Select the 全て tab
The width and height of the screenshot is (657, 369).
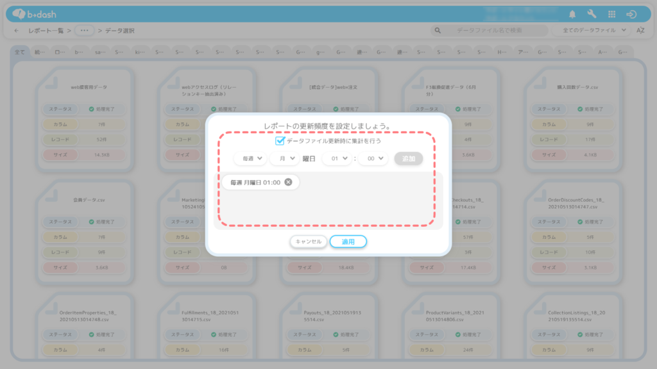pyautogui.click(x=20, y=53)
